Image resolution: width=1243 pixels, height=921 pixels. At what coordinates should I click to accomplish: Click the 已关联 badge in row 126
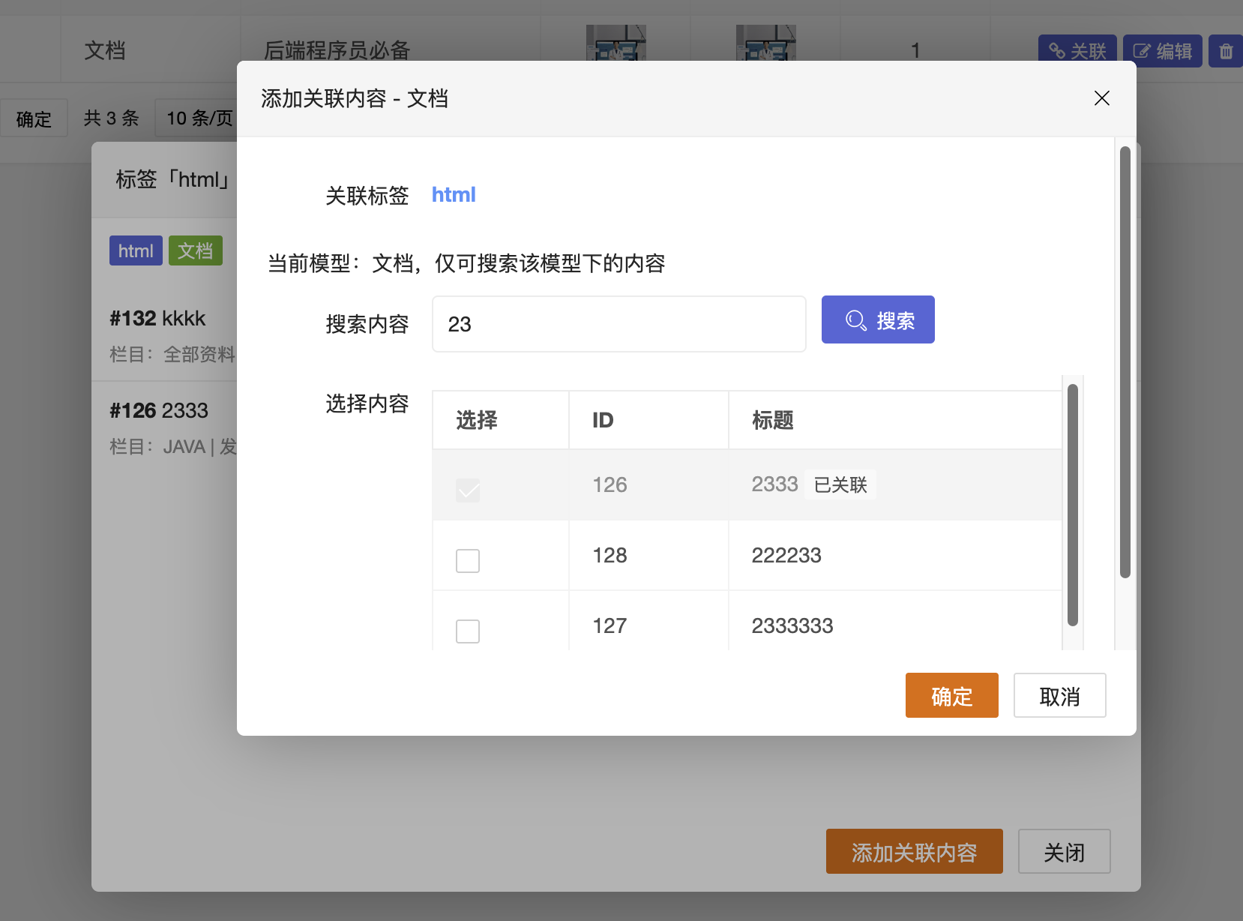tap(840, 484)
